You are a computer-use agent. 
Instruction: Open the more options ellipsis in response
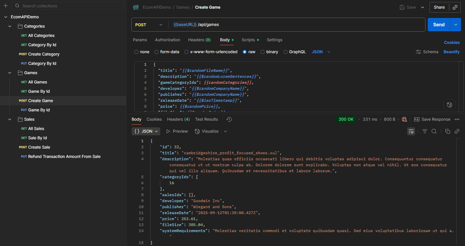[x=457, y=119]
